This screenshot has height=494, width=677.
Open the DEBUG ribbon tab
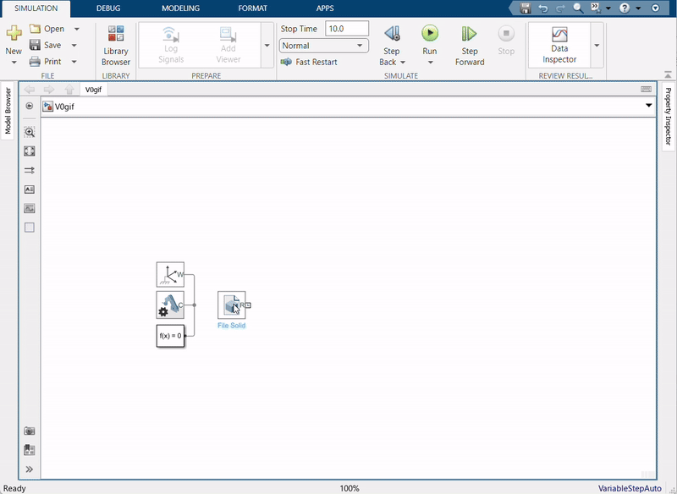point(108,8)
